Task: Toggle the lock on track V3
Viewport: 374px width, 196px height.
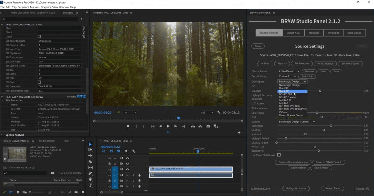Action: (109, 158)
